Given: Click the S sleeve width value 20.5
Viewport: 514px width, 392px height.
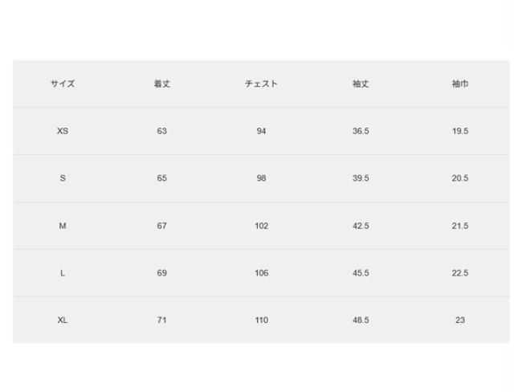Looking at the screenshot, I should (x=460, y=178).
